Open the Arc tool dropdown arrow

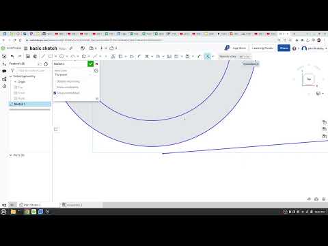[78, 57]
